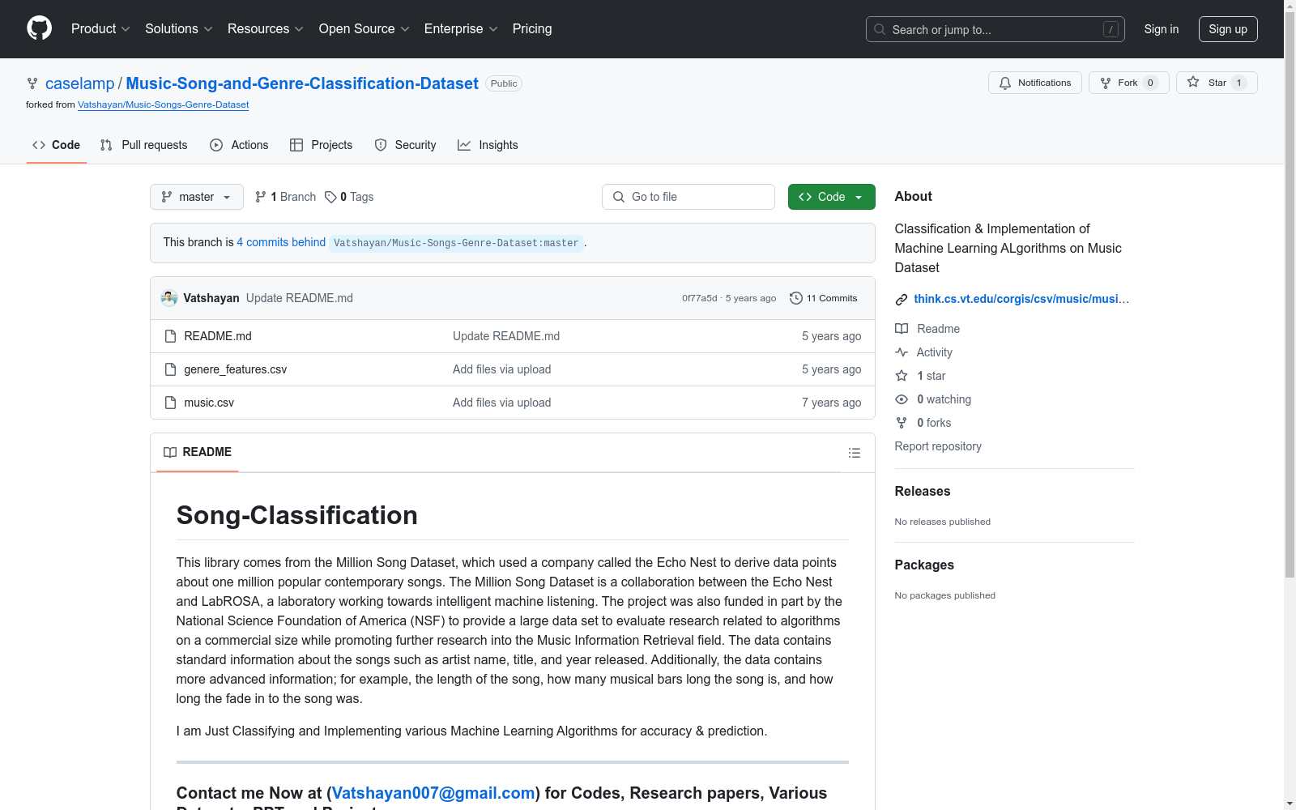
Task: Open the Activity link
Action: click(924, 352)
